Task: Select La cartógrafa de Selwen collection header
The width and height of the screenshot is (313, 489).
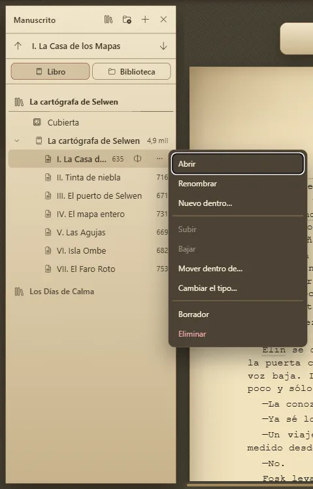Action: pos(91,102)
